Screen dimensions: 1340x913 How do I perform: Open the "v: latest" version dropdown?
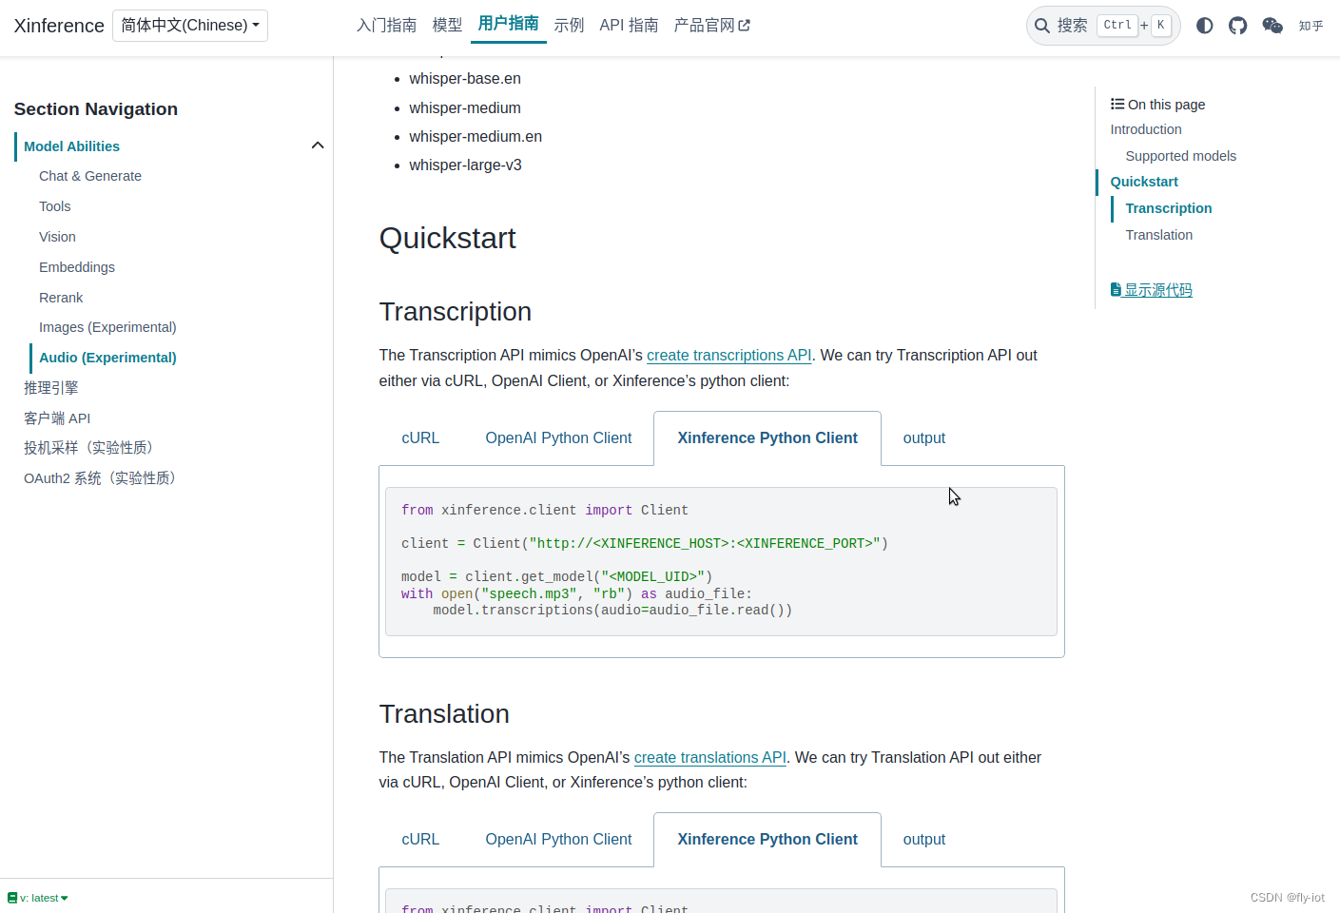click(42, 897)
